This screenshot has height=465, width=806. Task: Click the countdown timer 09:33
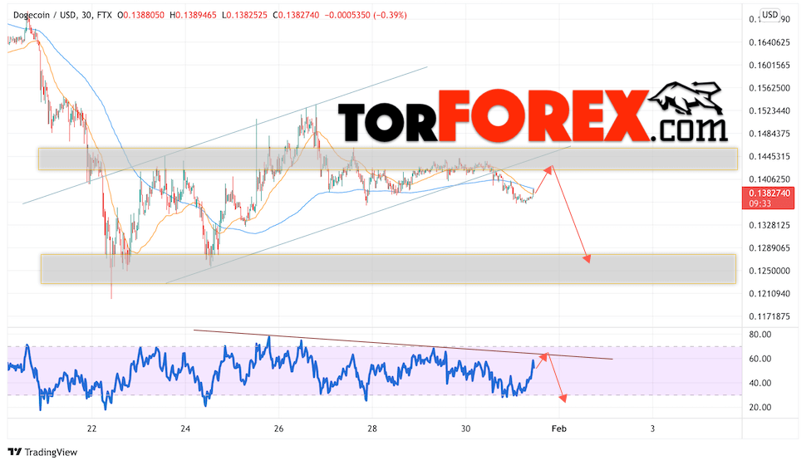[x=759, y=203]
